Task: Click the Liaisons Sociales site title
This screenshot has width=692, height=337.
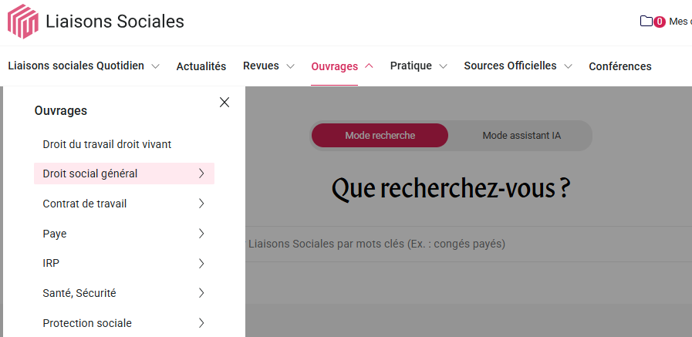Action: pyautogui.click(x=115, y=21)
